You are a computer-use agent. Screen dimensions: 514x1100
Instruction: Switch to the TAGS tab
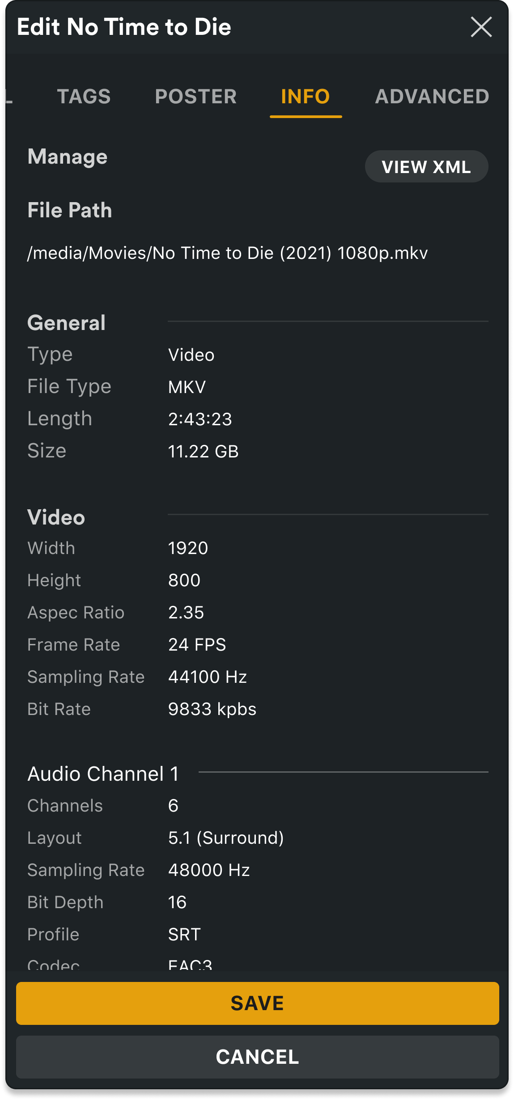(x=84, y=97)
